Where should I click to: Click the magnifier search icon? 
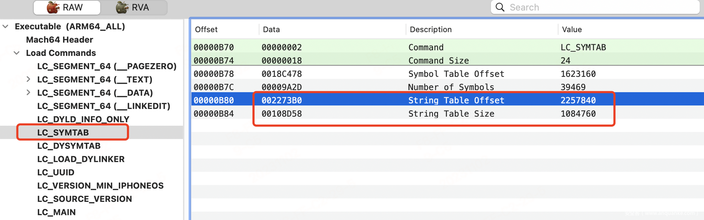pyautogui.click(x=500, y=7)
